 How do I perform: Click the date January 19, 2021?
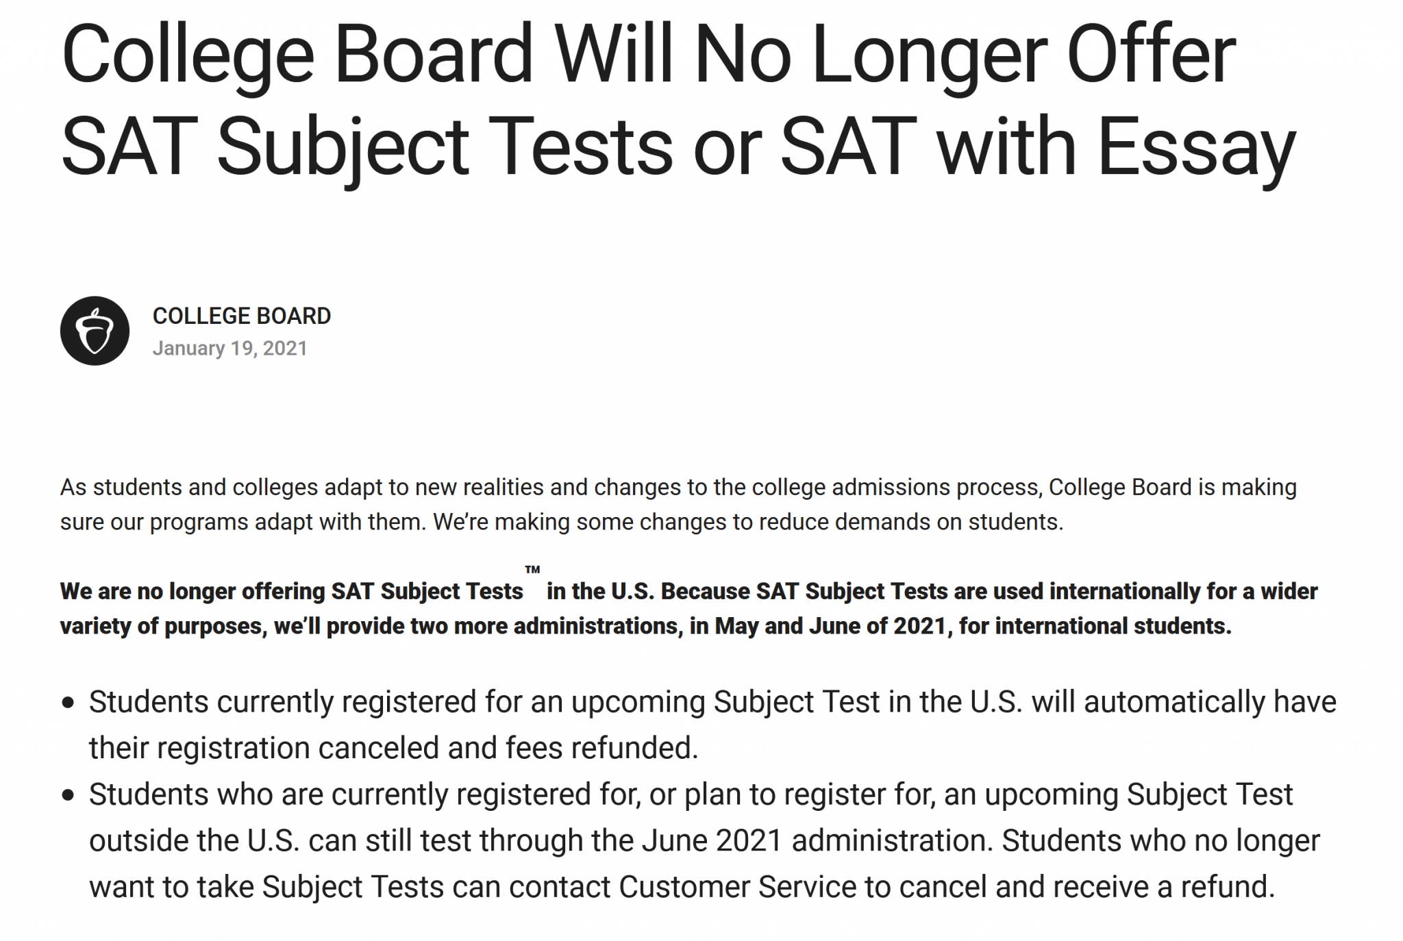click(x=229, y=349)
